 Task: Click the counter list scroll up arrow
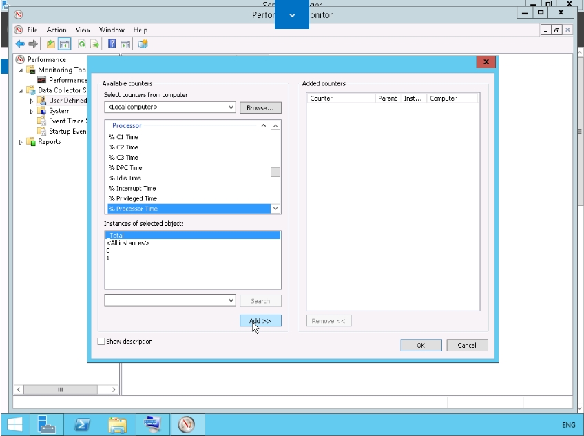(275, 126)
